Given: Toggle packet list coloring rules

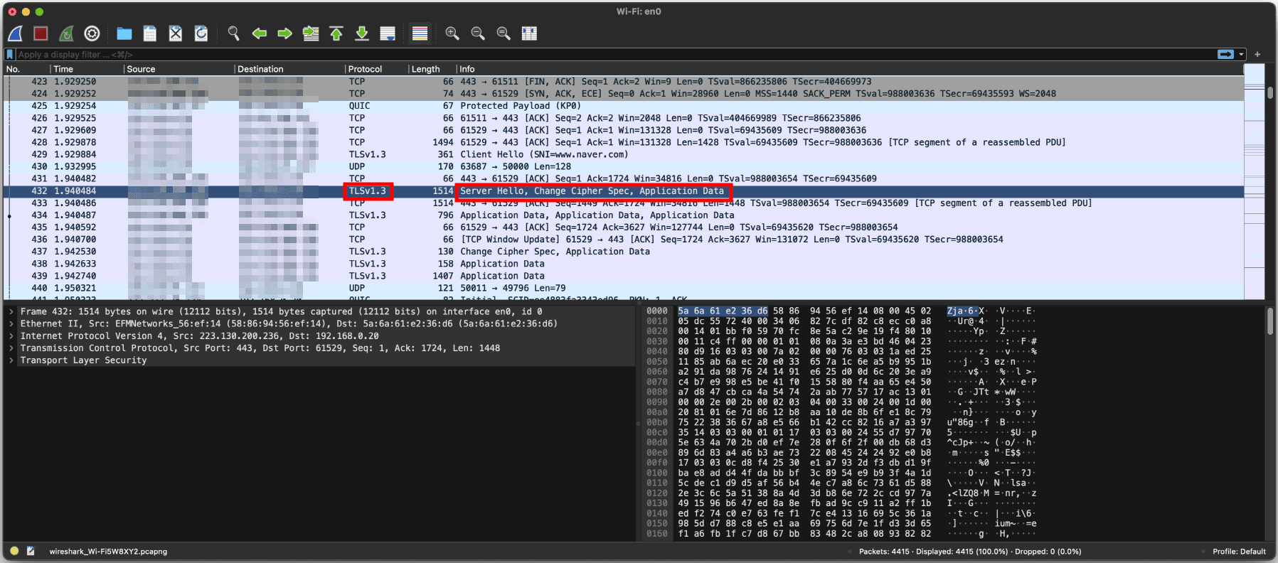Looking at the screenshot, I should pyautogui.click(x=420, y=33).
